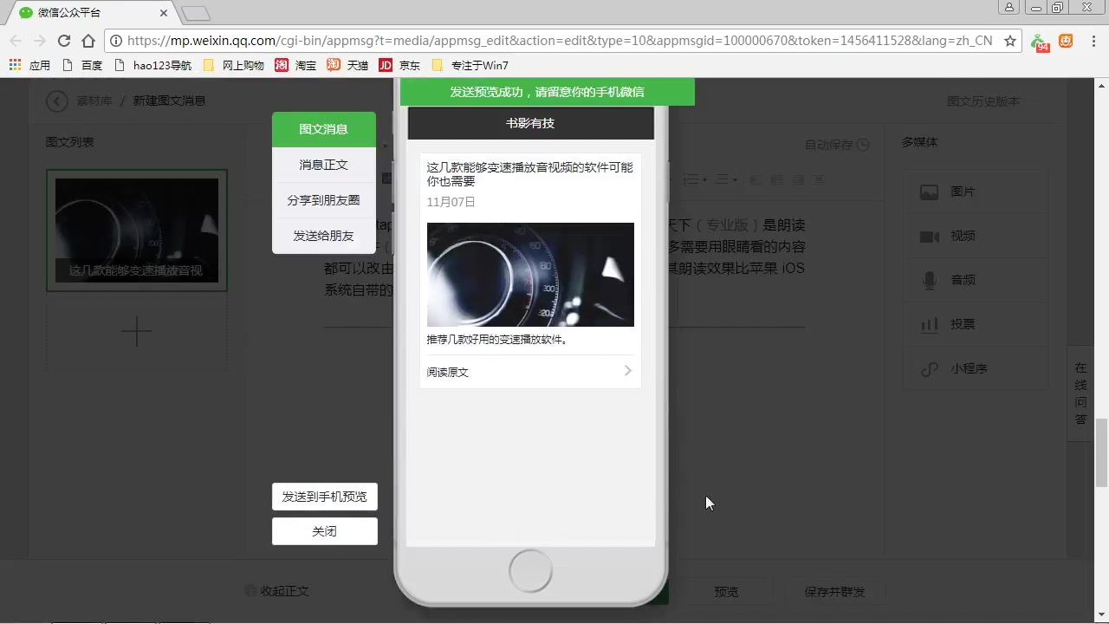Click the arrow chevron beside 阅读原文
Image resolution: width=1109 pixels, height=624 pixels.
(x=628, y=371)
